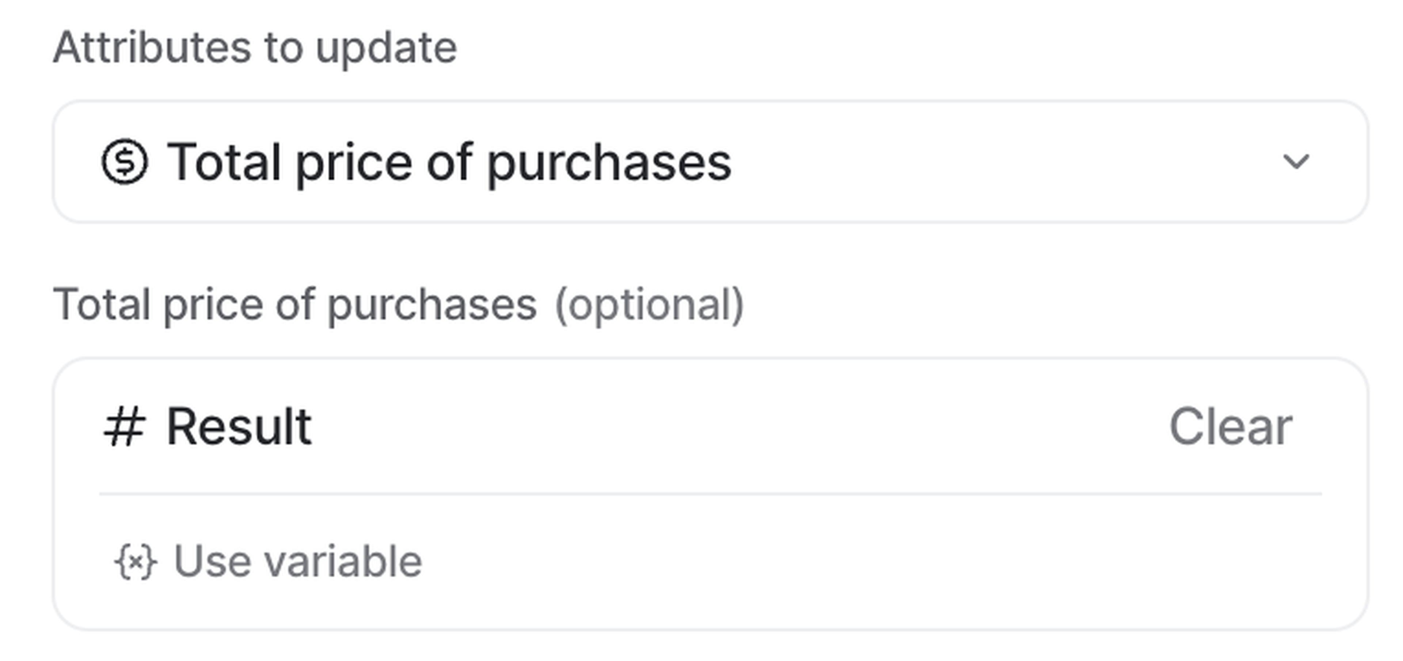
Task: Click the Attributes to update heading
Action: point(254,48)
